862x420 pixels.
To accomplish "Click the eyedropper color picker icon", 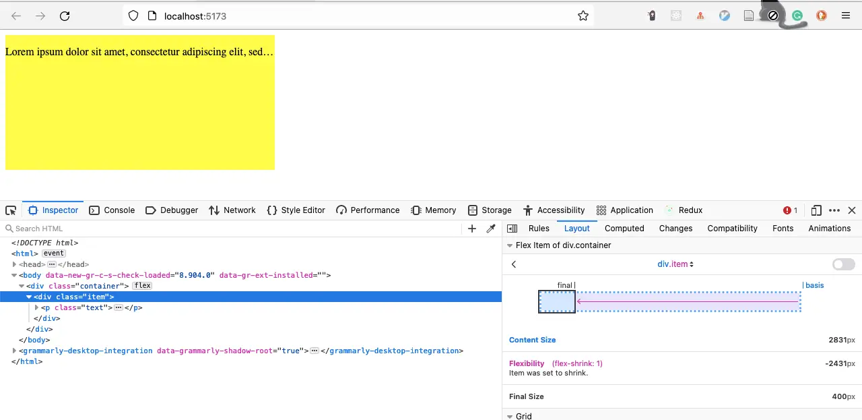I will (x=491, y=229).
